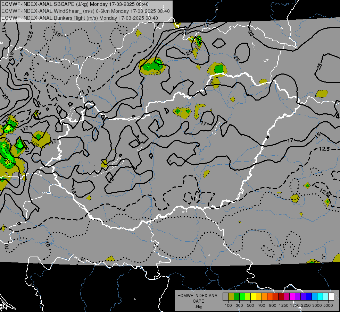Click the 100 value in the legend scale
Viewport: 340px width, 312px height.
[x=228, y=305]
